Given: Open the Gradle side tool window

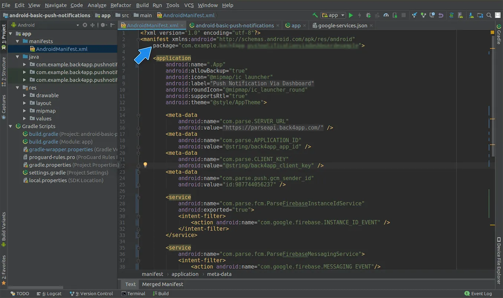Looking at the screenshot, I should (x=499, y=34).
